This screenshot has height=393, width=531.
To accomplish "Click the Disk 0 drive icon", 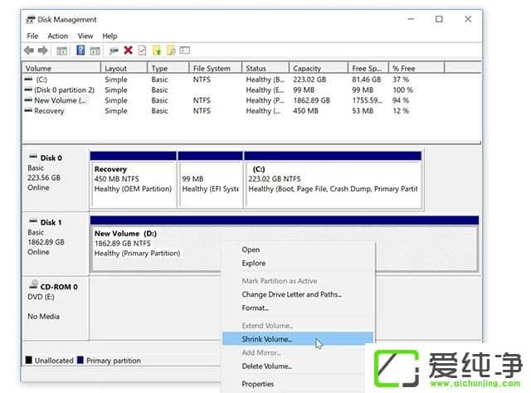I will coord(33,157).
